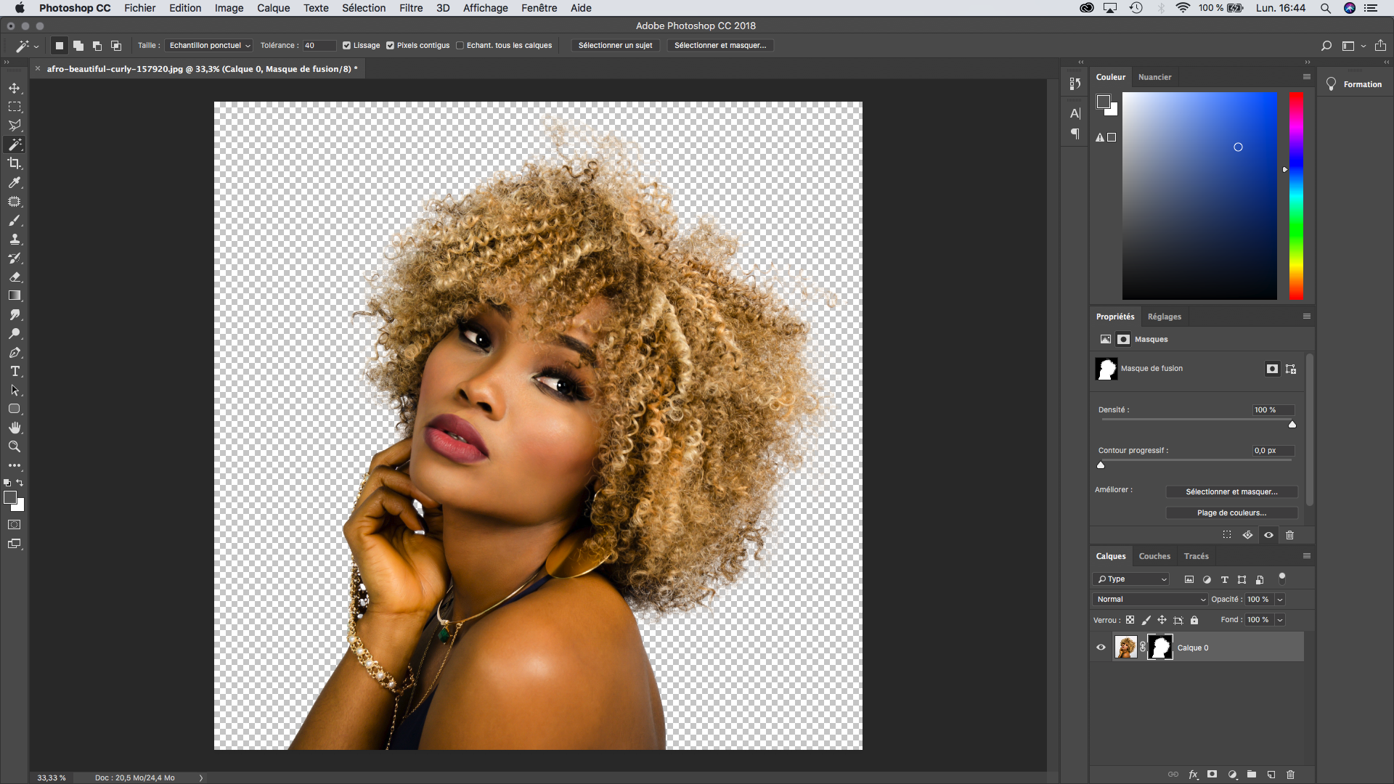Delete mask trash icon in Properties
The width and height of the screenshot is (1394, 784).
tap(1290, 535)
